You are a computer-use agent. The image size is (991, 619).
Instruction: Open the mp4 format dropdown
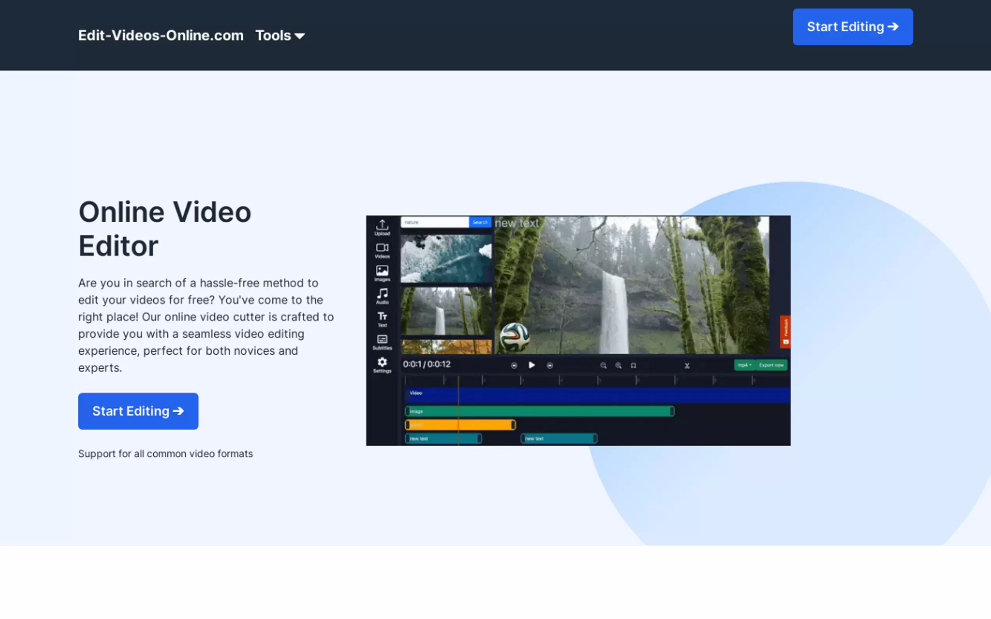point(744,365)
